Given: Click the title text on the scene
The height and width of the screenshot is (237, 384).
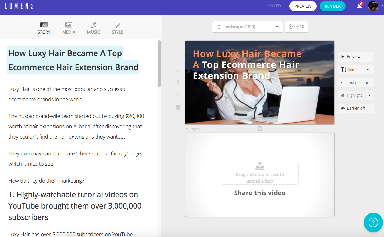Looking at the screenshot, I should [247, 64].
